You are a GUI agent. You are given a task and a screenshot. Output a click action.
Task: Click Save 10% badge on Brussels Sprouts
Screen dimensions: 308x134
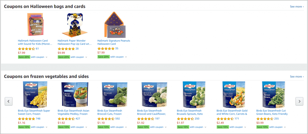183,127
